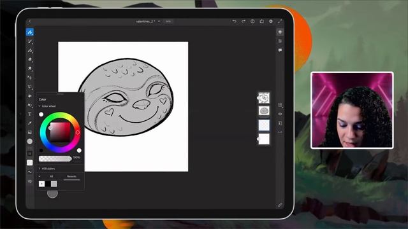The height and width of the screenshot is (229, 408).
Task: Toggle the Layers panel icon
Action: [x=280, y=32]
